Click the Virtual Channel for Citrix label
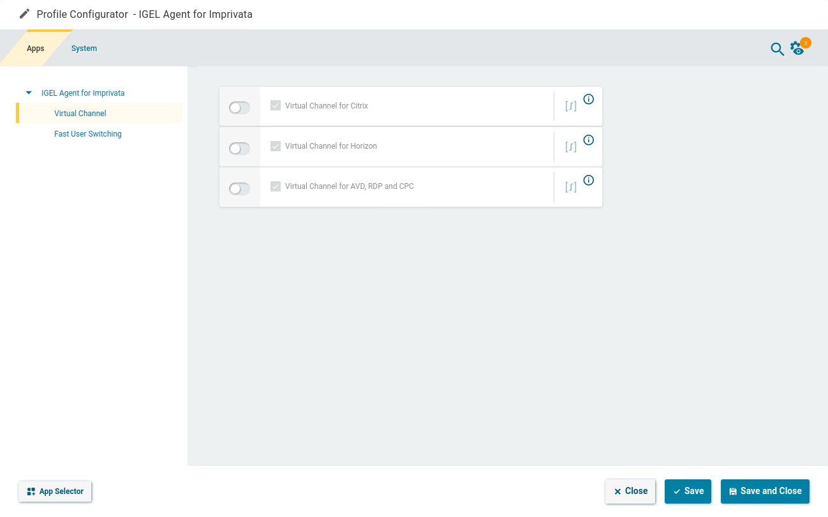 pos(327,106)
